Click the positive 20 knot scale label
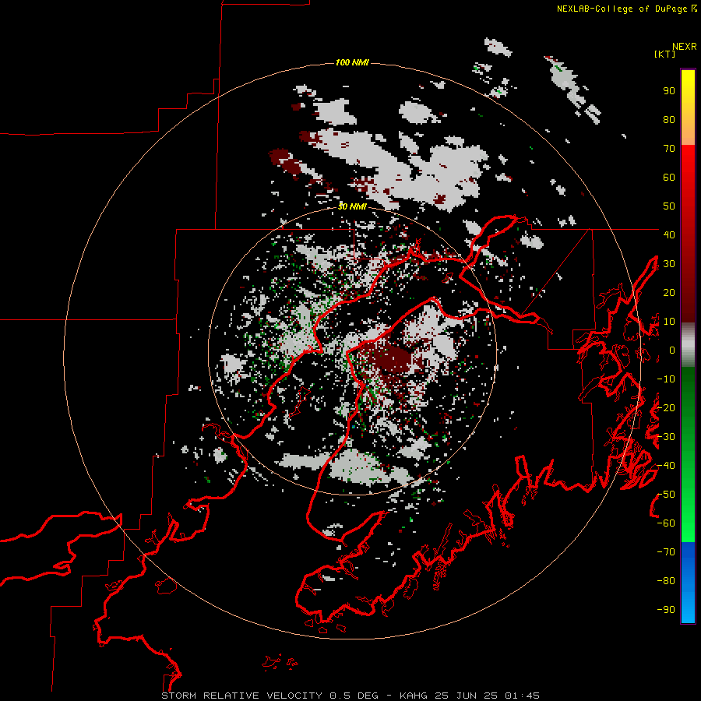This screenshot has height=701, width=701. (669, 292)
